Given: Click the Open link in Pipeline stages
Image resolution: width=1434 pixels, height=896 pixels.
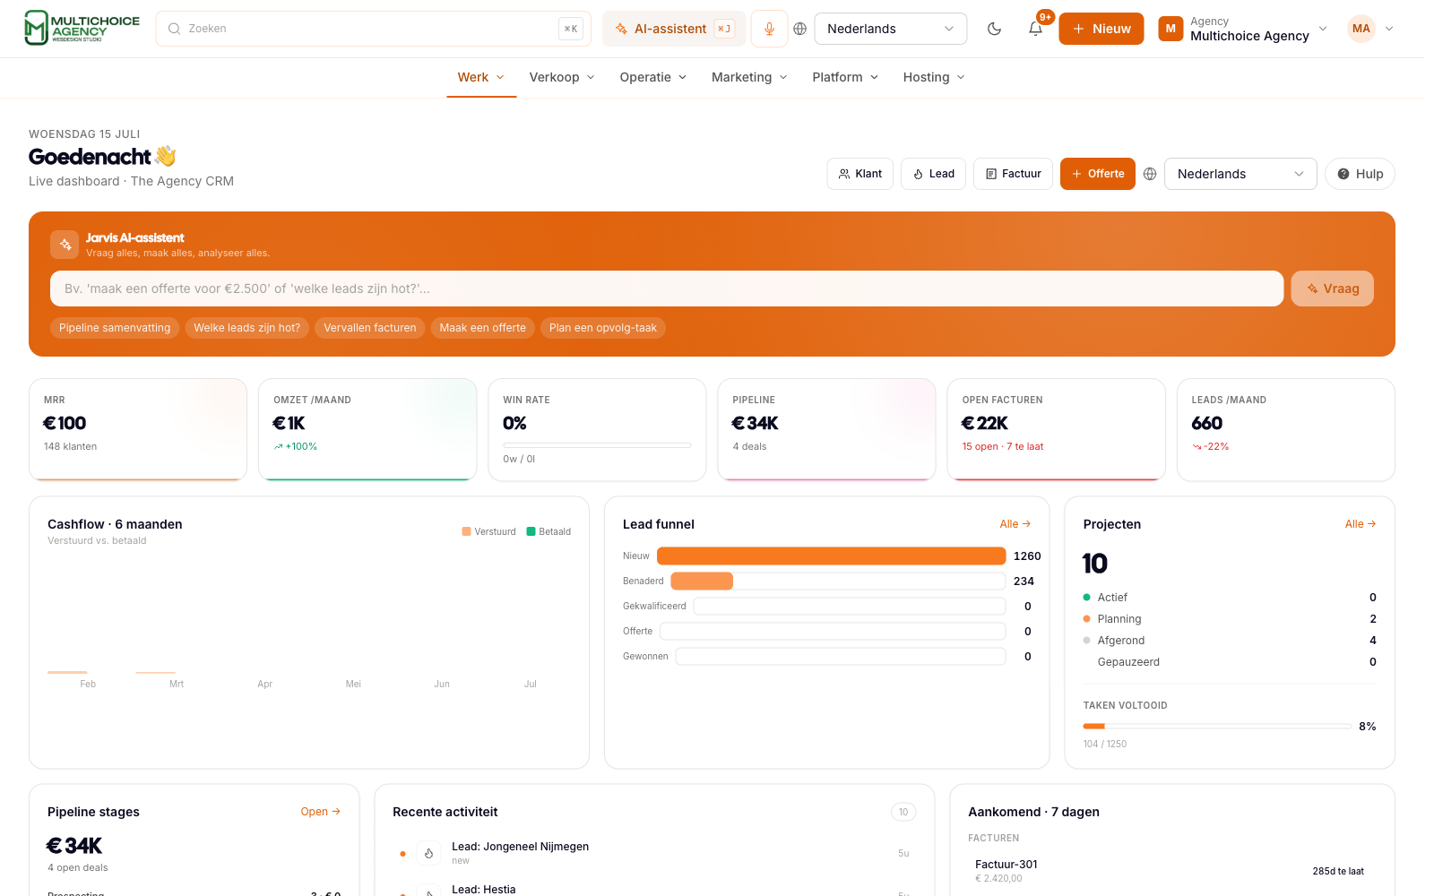Looking at the screenshot, I should [320, 812].
